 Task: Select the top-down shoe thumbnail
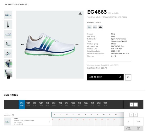pos(8,24)
